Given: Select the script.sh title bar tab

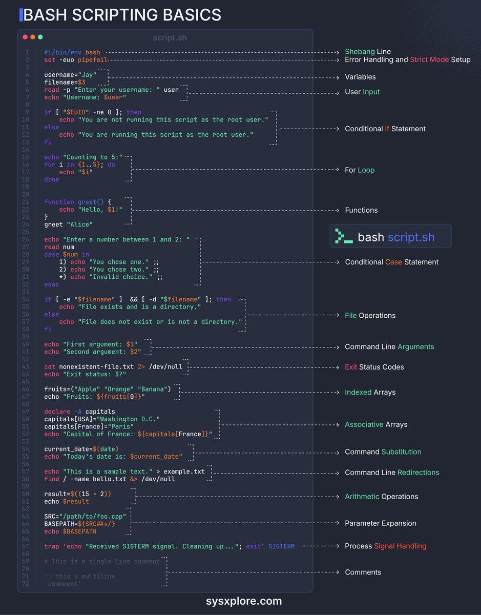Looking at the screenshot, I should click(x=169, y=37).
